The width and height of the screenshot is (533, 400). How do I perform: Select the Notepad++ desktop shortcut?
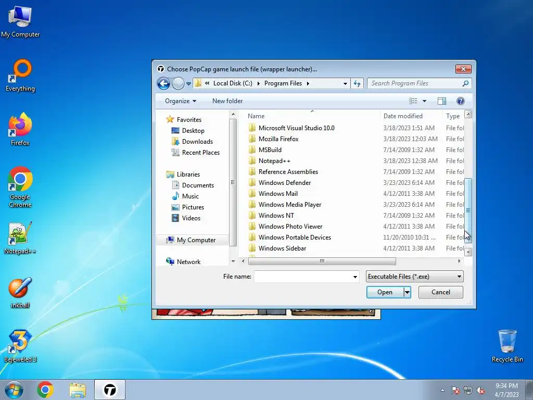point(20,238)
